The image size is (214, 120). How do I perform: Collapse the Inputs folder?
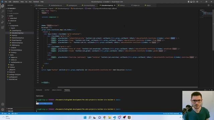13,28
